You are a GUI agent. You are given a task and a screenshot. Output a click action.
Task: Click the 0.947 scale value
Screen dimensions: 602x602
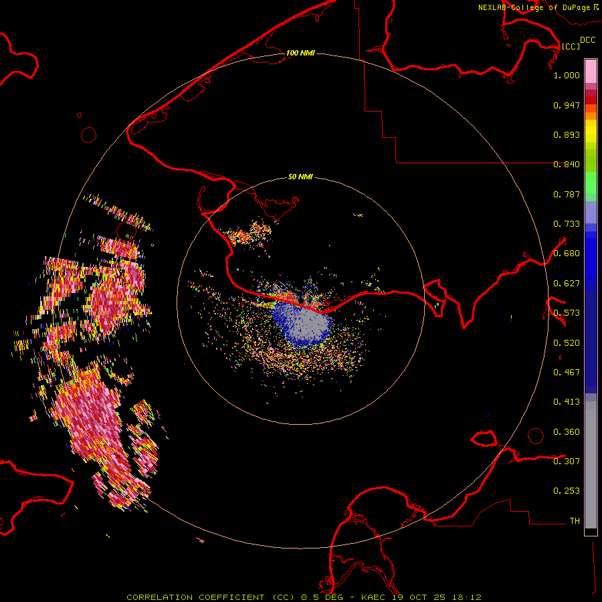[x=567, y=105]
